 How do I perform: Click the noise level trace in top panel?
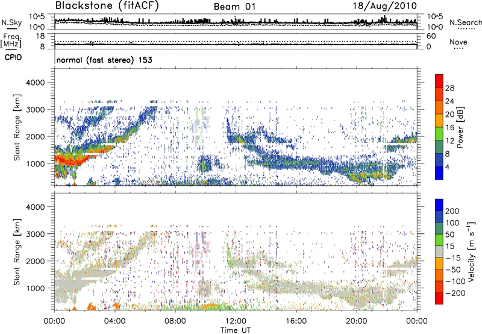(x=236, y=22)
